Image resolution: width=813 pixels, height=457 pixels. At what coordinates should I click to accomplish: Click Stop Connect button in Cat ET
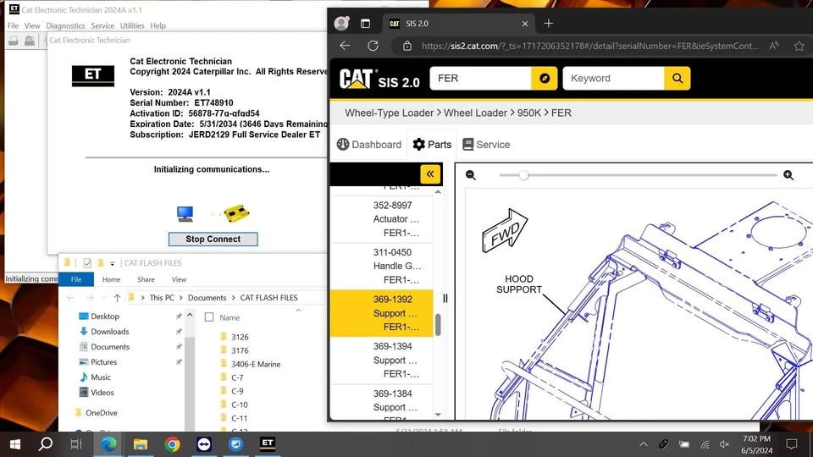tap(213, 239)
